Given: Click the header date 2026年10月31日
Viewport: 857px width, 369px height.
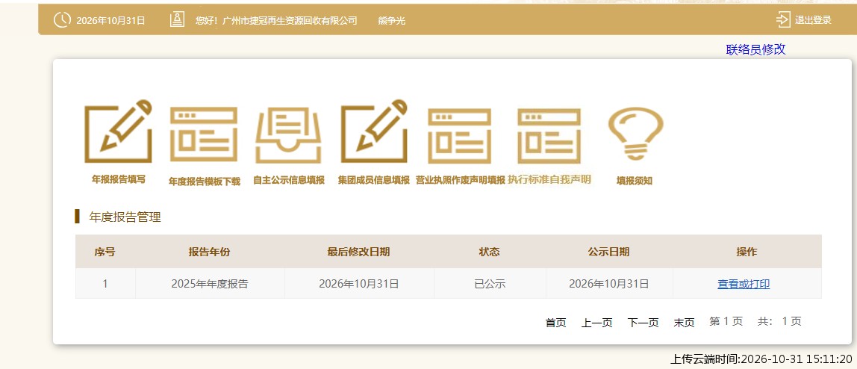Looking at the screenshot, I should 111,21.
